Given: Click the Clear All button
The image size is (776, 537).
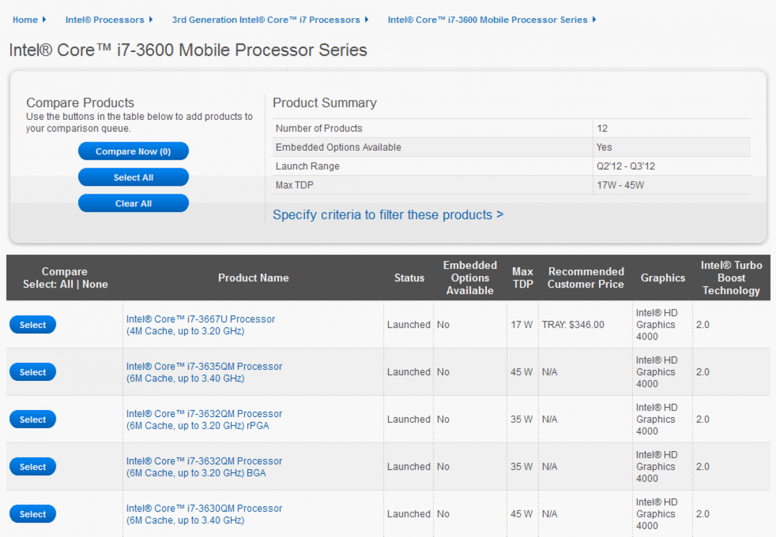Looking at the screenshot, I should [x=133, y=203].
